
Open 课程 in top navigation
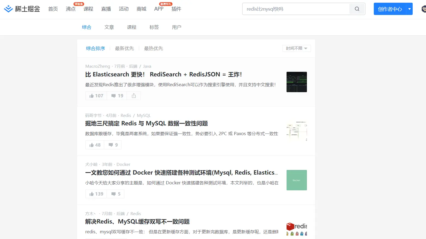[88, 9]
